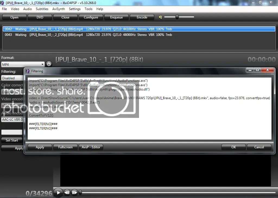Click the XviD4PSP app icon in title bar
Viewport: 278px width, 198px height.
coord(2,3)
